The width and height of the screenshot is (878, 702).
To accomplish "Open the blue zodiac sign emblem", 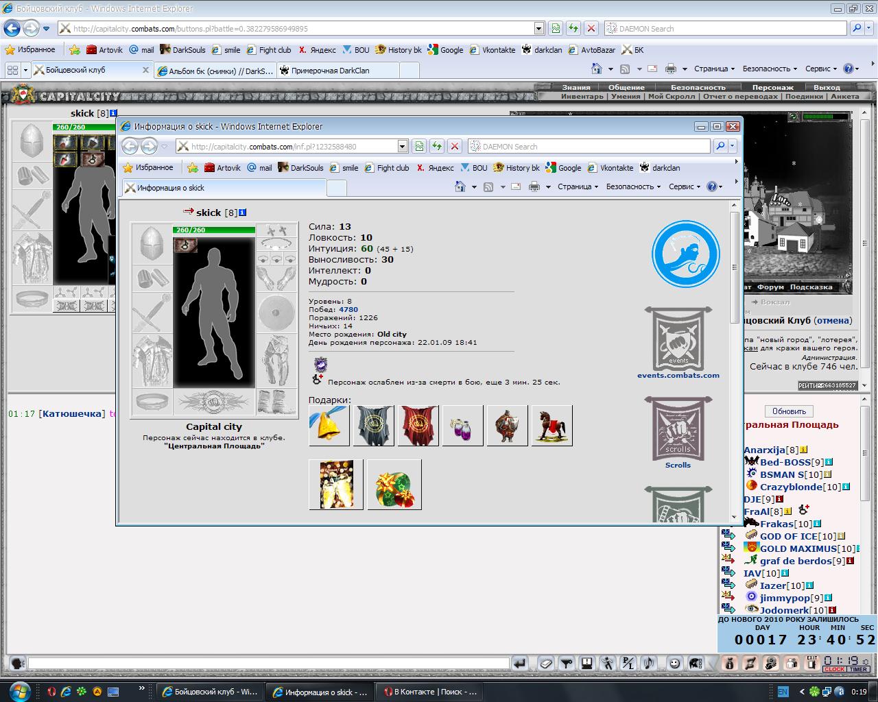I will click(685, 254).
